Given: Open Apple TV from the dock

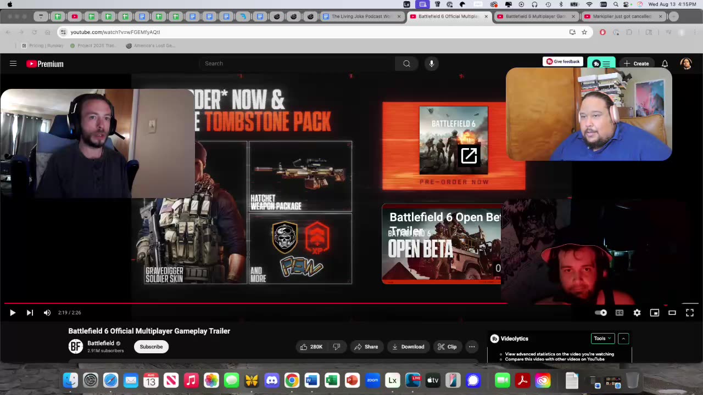Looking at the screenshot, I should 433,380.
